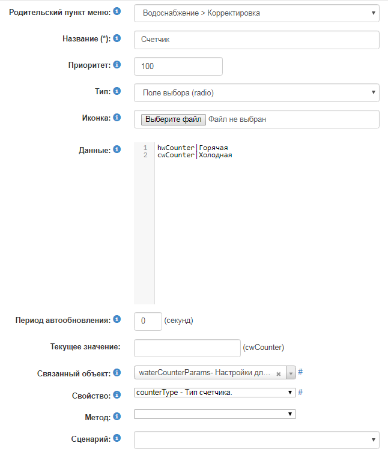Follow the # link beside Связанный объект
The width and height of the screenshot is (388, 452).
click(300, 372)
